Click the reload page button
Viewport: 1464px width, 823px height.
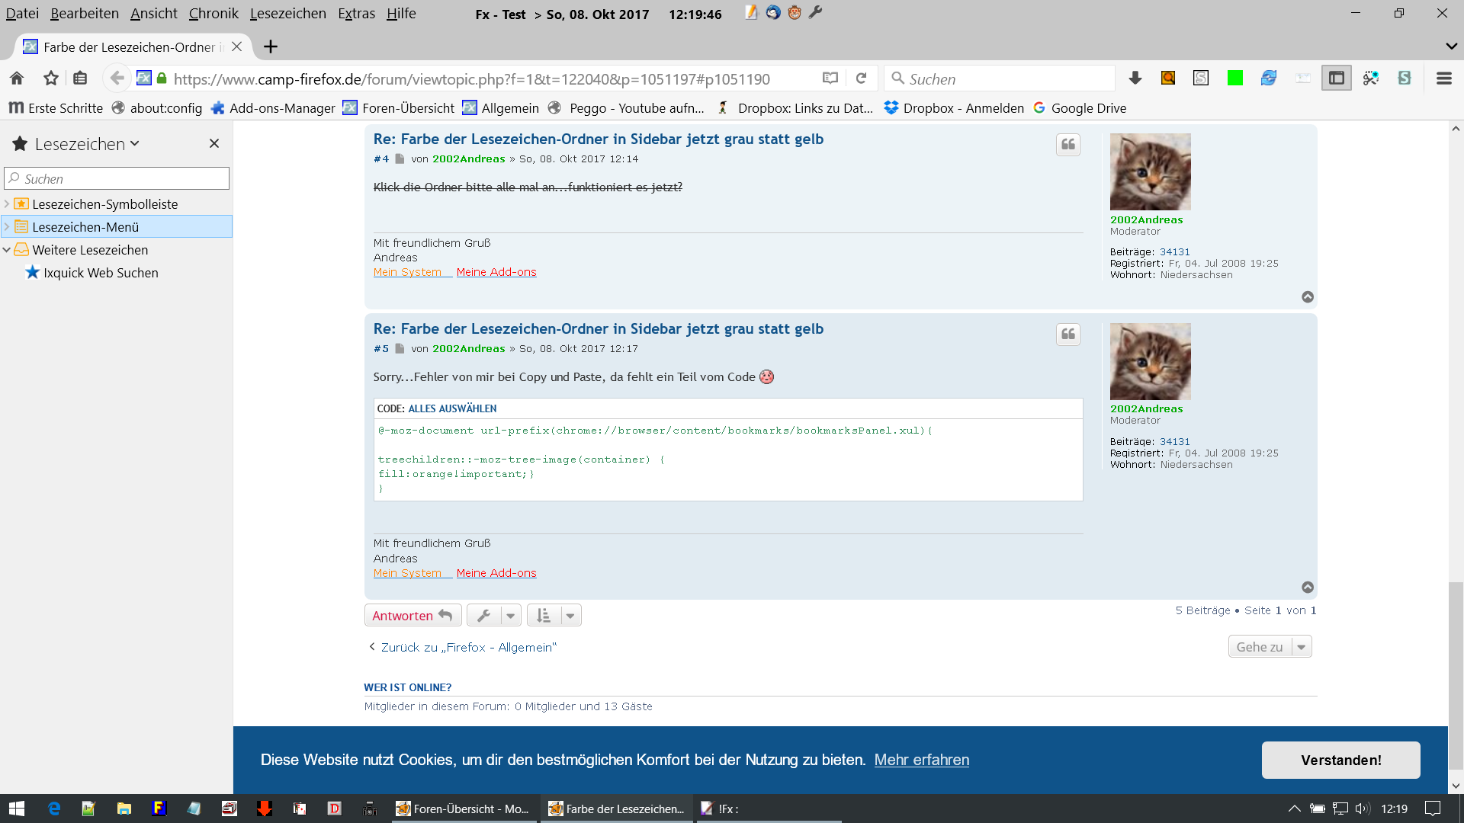[861, 78]
